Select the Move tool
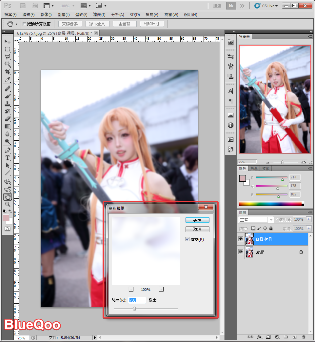The height and width of the screenshot is (342, 315). click(x=7, y=41)
